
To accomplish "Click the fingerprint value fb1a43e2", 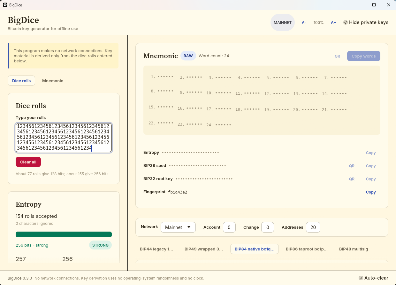I will click(178, 192).
